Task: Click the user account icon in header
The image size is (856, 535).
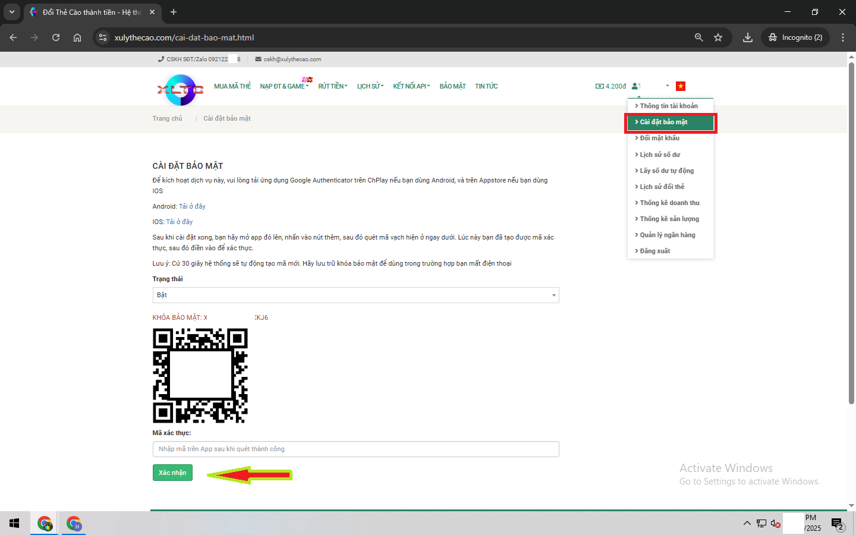Action: pos(635,86)
